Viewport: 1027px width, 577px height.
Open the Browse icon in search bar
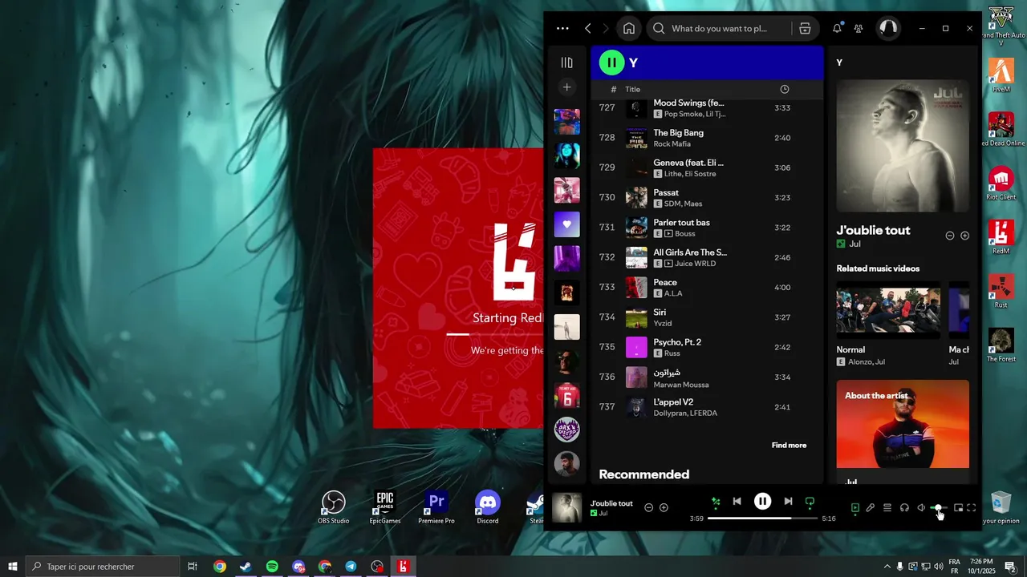(x=805, y=28)
